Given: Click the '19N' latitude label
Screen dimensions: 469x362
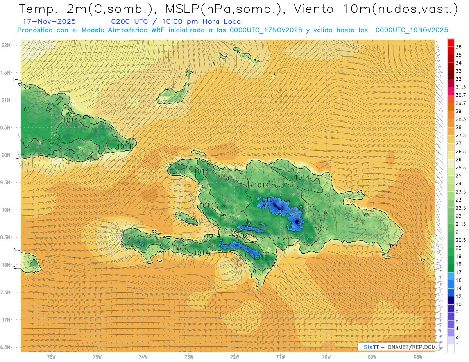Looking at the screenshot, I should [6, 210].
